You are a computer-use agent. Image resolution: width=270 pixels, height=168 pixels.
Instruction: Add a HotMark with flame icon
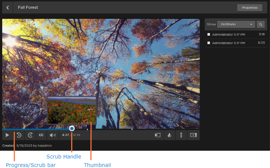(x=169, y=135)
